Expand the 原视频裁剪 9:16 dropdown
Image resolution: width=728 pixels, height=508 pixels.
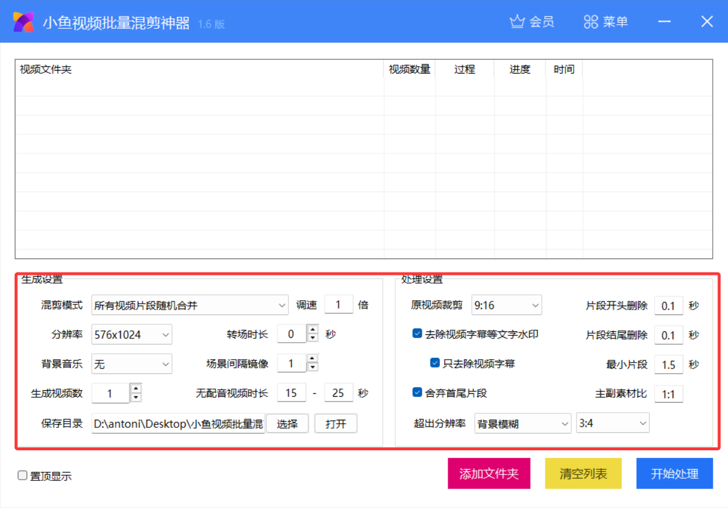[506, 305]
